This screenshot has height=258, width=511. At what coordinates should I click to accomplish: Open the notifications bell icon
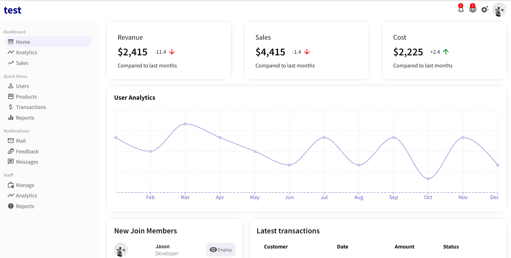[x=461, y=9]
